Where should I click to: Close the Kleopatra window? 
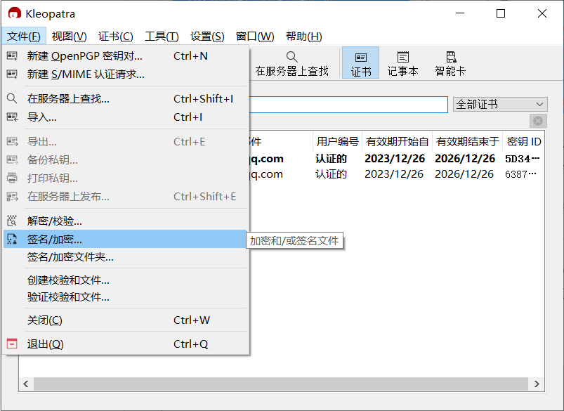542,13
